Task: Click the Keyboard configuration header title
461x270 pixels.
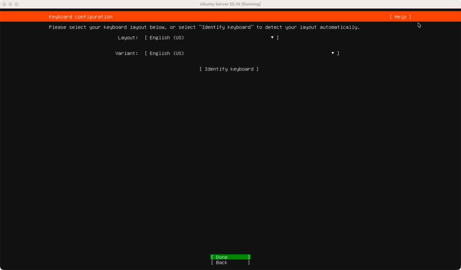Action: coord(81,17)
